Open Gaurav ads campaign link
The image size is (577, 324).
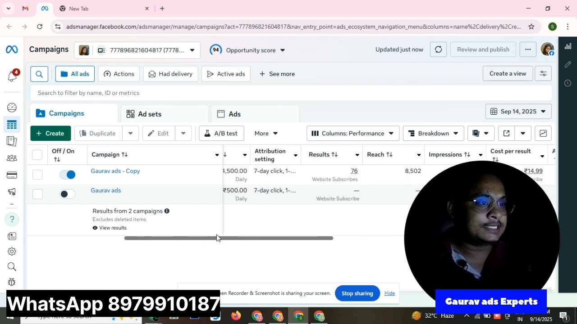[106, 190]
